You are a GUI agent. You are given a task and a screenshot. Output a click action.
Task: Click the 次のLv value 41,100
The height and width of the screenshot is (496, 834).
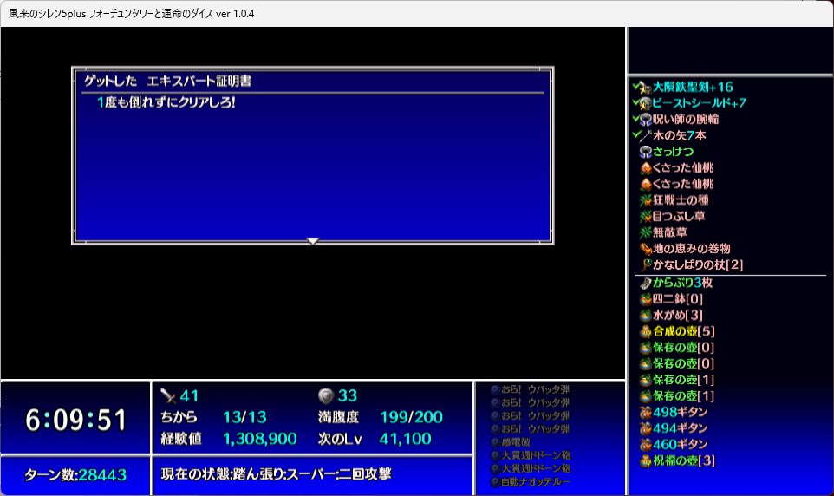click(405, 439)
